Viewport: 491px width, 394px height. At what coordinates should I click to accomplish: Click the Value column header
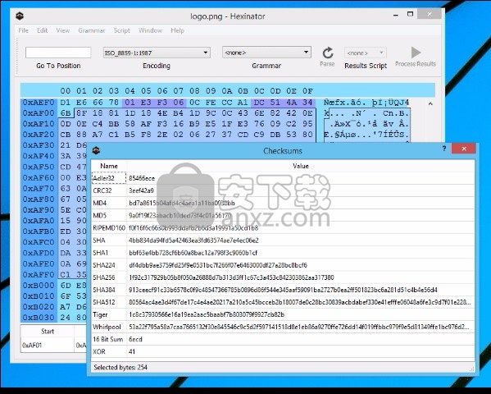[301, 166]
